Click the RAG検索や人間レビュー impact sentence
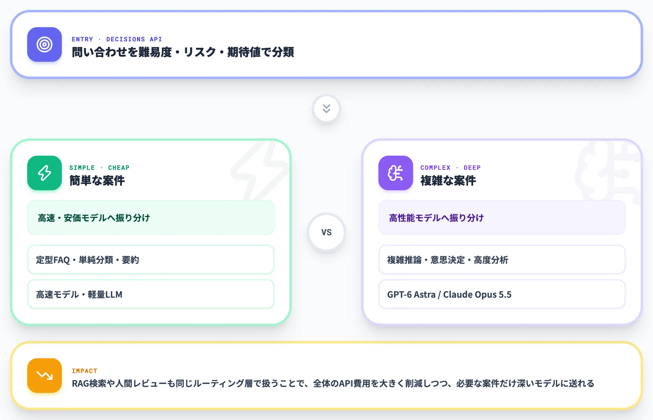653x420 pixels. (x=333, y=384)
